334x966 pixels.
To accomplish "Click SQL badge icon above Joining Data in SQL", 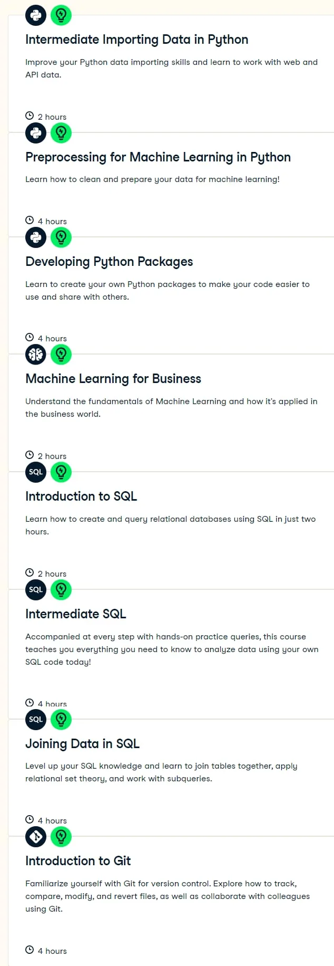I will [36, 719].
